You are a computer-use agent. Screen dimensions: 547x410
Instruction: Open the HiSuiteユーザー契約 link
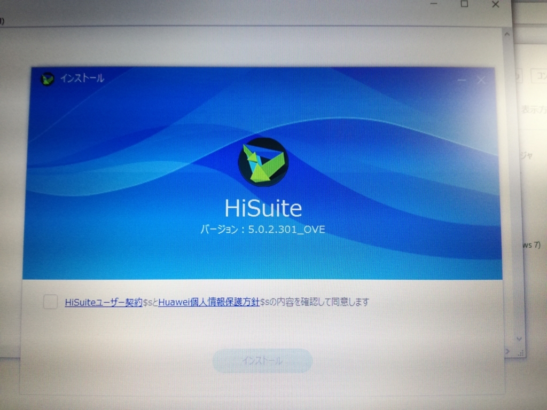point(104,302)
